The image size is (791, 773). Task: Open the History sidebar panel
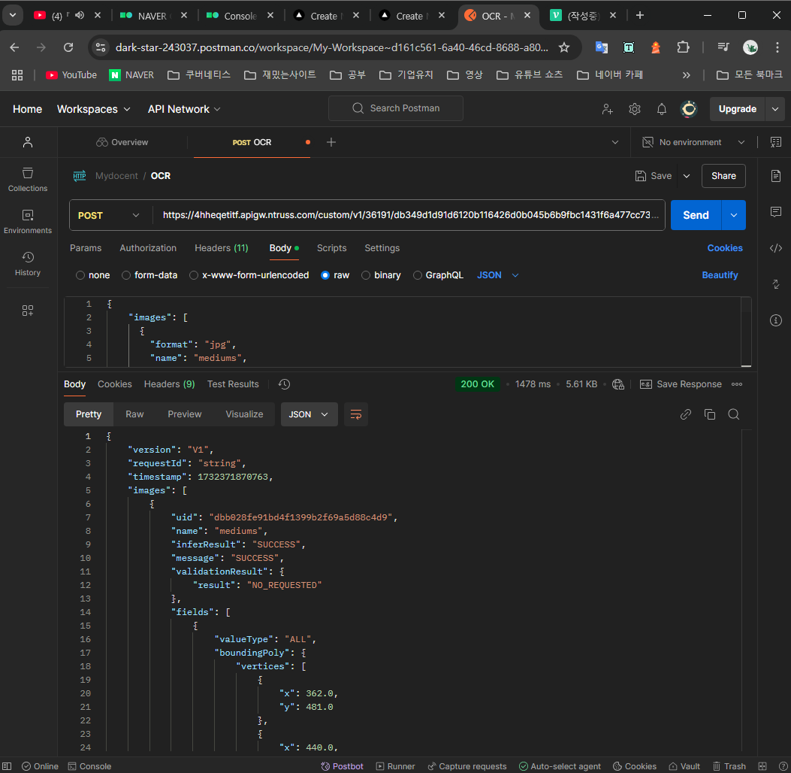pyautogui.click(x=28, y=263)
